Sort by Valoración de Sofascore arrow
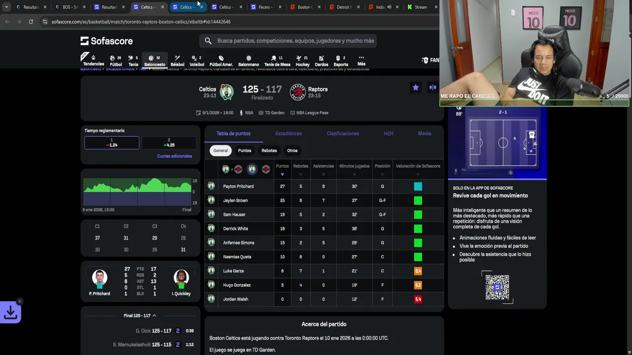Screen dimensions: 632x355 418,175
